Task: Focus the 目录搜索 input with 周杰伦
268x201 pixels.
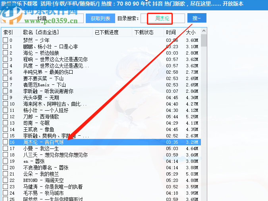Action: 162,18
